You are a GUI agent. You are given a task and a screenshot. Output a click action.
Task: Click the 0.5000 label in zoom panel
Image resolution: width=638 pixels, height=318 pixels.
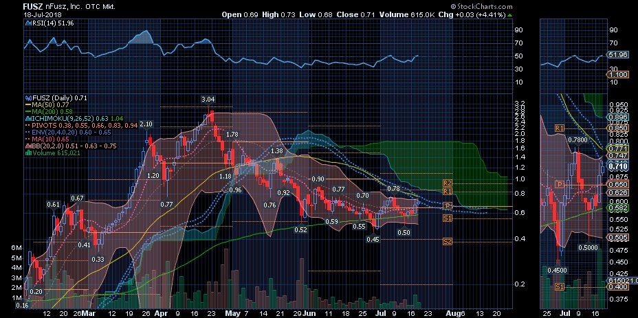(x=588, y=247)
